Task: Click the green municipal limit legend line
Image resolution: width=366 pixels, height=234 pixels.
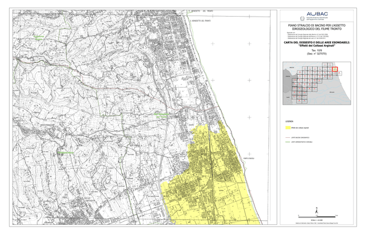Action: [x=288, y=142]
